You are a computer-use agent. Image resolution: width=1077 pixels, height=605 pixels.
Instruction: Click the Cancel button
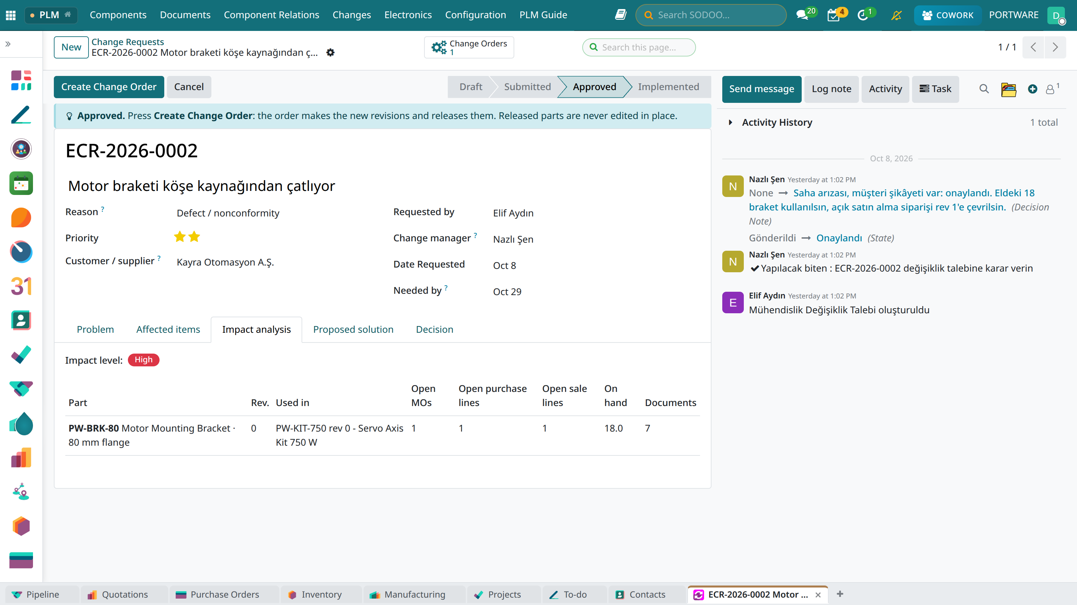(x=189, y=87)
